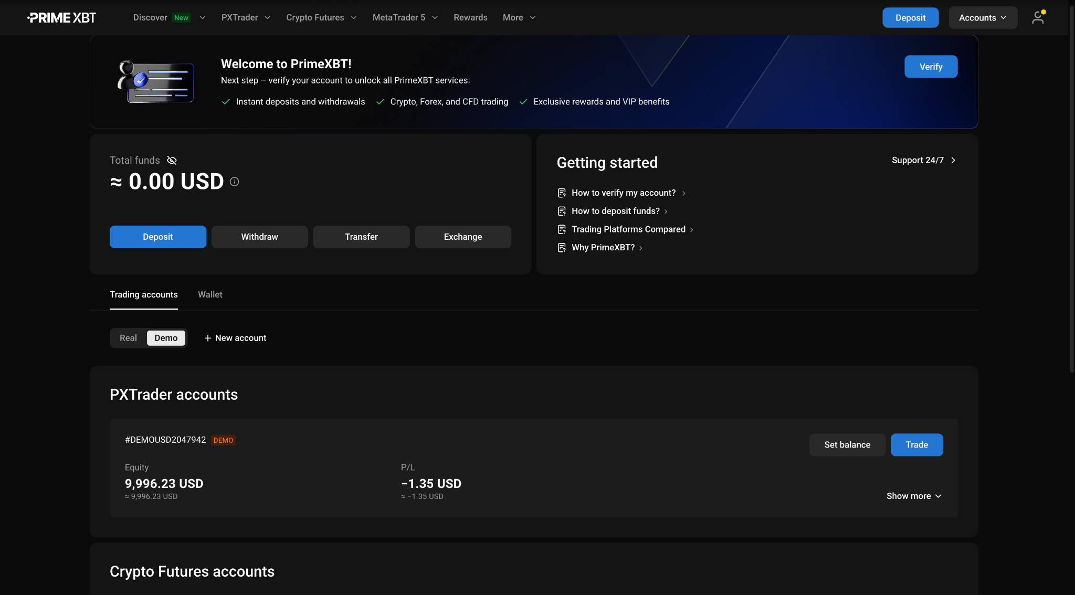Click the Exchange button
The height and width of the screenshot is (595, 1075).
point(462,237)
